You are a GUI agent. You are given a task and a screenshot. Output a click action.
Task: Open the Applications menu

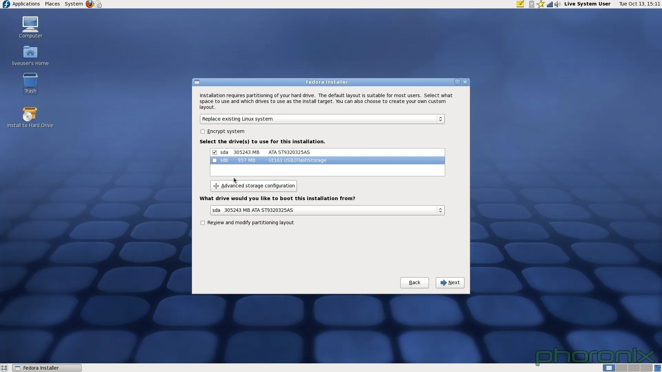26,4
